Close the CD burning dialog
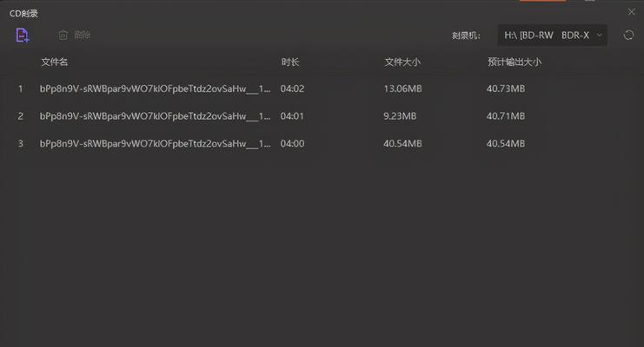Screen dimensions: 644x347 (631, 12)
